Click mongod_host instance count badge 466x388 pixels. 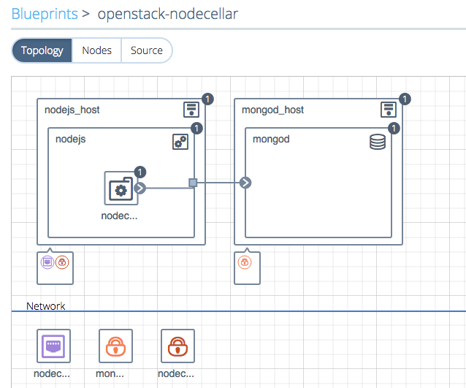tap(405, 99)
